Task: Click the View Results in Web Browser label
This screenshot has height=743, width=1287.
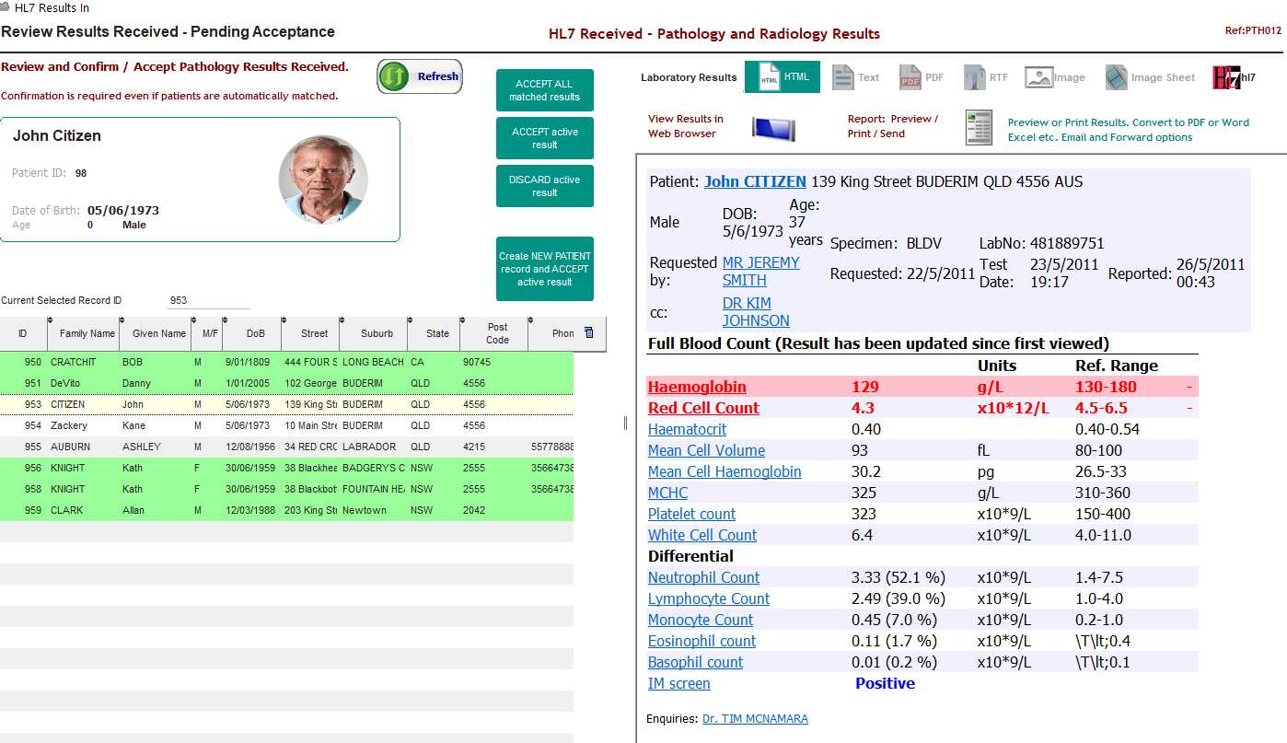Action: [x=686, y=126]
